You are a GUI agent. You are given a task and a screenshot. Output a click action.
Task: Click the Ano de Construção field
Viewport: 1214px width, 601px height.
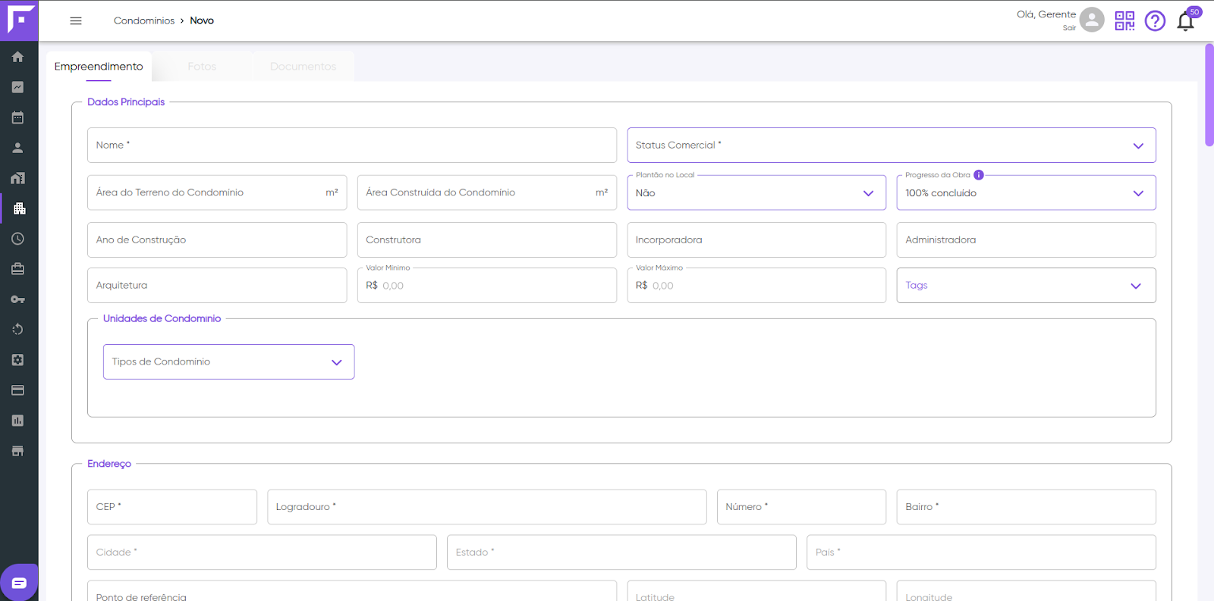click(x=217, y=239)
